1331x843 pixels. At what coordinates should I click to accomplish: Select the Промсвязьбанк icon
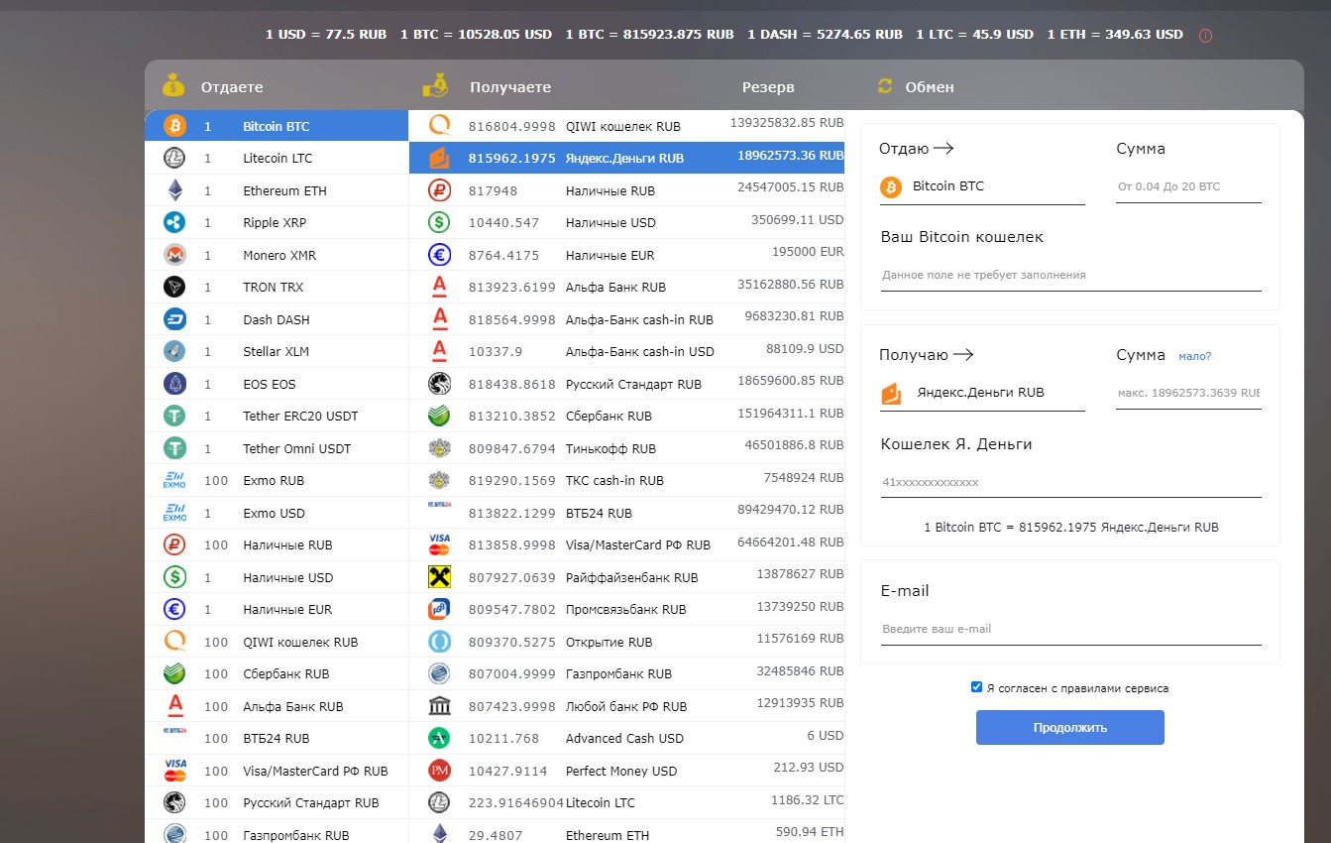440,609
